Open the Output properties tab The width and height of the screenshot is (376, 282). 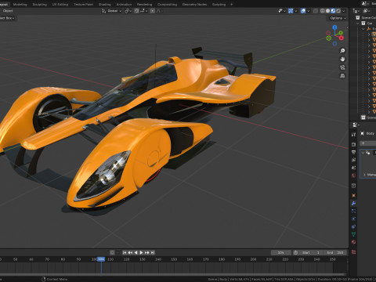point(353,152)
